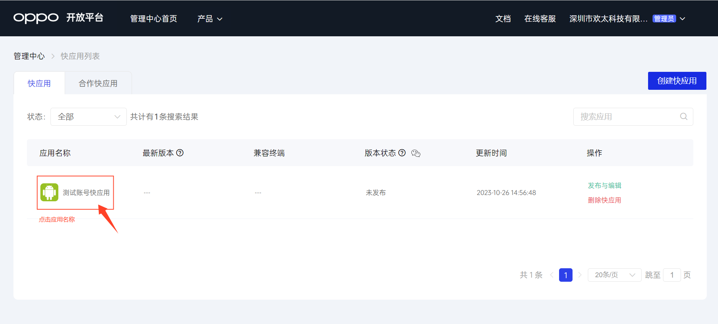Expand the account dropdown by 管理员

(x=682, y=19)
